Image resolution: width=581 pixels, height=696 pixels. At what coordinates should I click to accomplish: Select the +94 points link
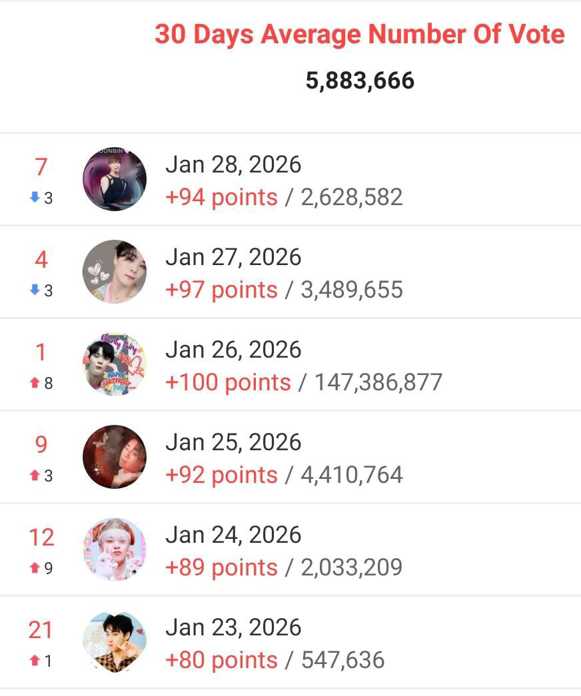tap(221, 197)
